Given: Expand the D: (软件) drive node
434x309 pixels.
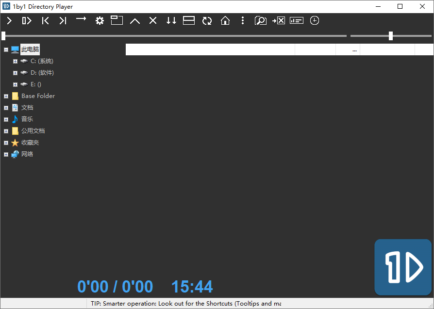Looking at the screenshot, I should [15, 73].
